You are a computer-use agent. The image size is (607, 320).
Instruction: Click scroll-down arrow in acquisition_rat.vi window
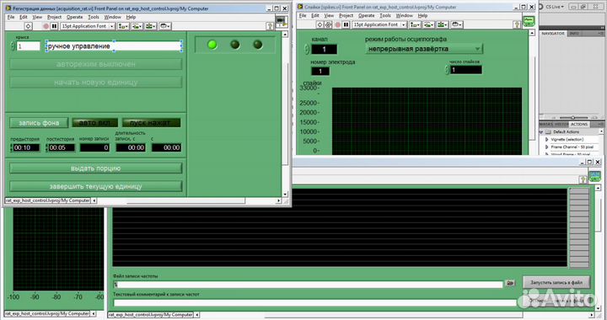click(x=285, y=194)
